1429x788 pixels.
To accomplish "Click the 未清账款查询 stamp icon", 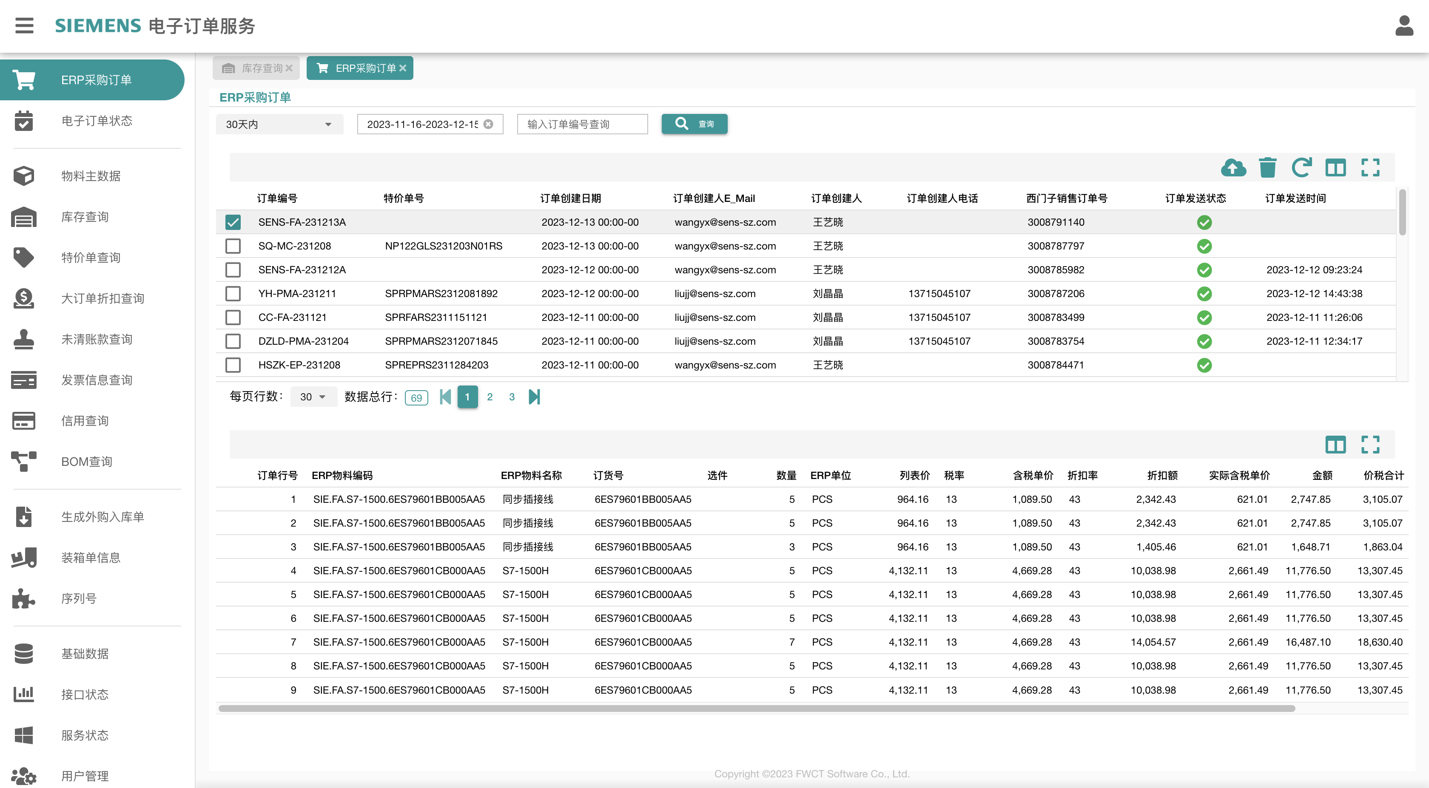I will pos(24,339).
